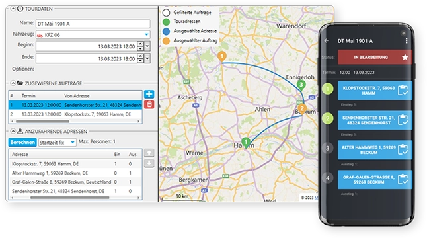The height and width of the screenshot is (238, 427).
Task: Click orange map marker 2 at Beckum
Action: click(301, 109)
